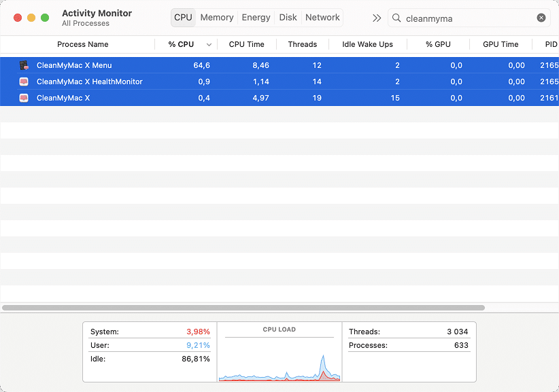Click the Idle Wake Ups value 15
Image resolution: width=559 pixels, height=392 pixels.
395,98
